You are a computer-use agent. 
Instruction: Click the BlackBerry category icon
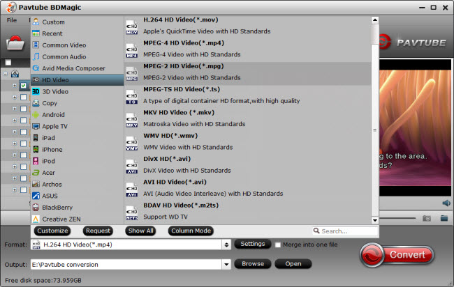coord(36,208)
